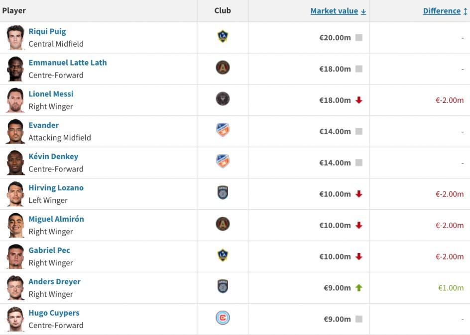Click Gabriel Pec's player photo
Image resolution: width=470 pixels, height=335 pixels.
[x=15, y=256]
